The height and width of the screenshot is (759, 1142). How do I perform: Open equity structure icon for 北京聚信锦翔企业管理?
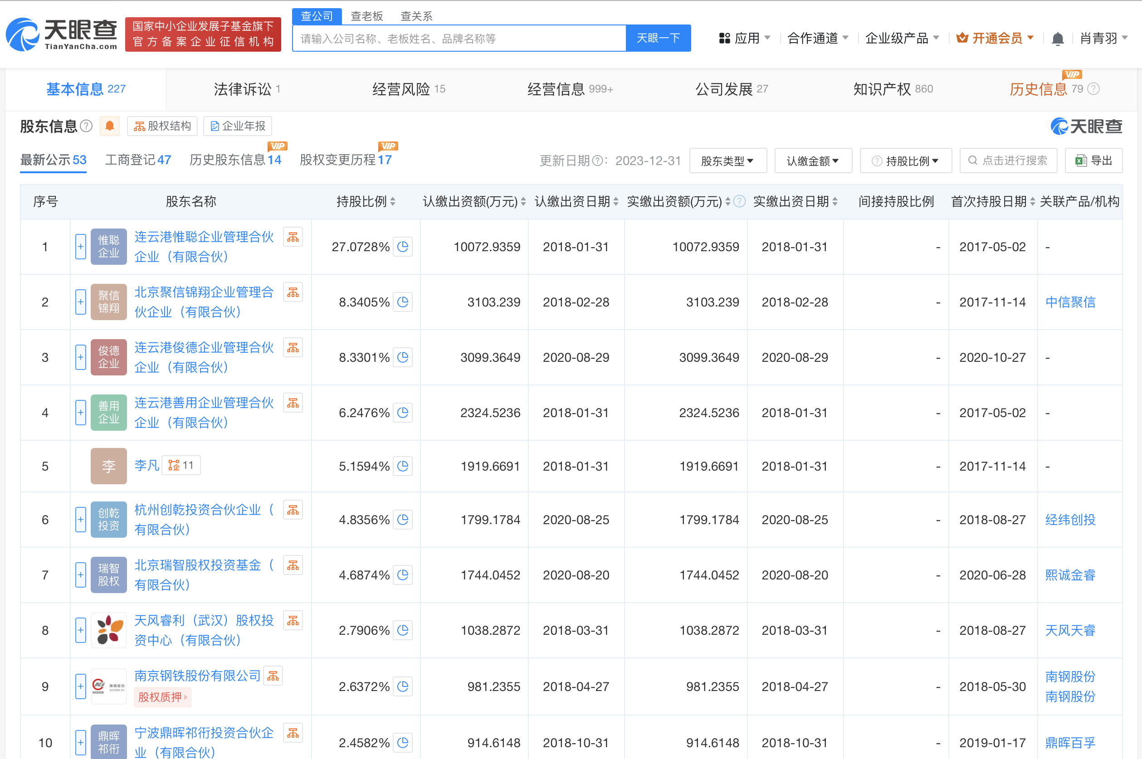pyautogui.click(x=293, y=292)
